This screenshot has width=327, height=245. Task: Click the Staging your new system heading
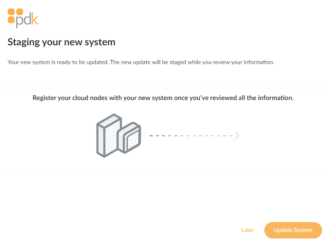click(x=61, y=42)
